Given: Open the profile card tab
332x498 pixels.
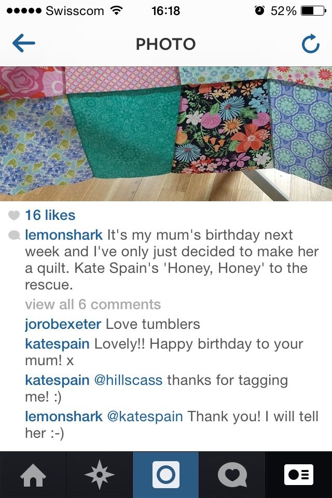Looking at the screenshot, I should (299, 475).
